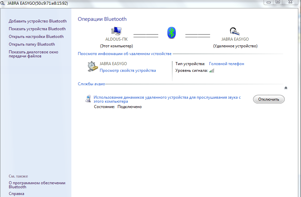
Task: Click the Службы аудио section header
Action: pos(91,84)
